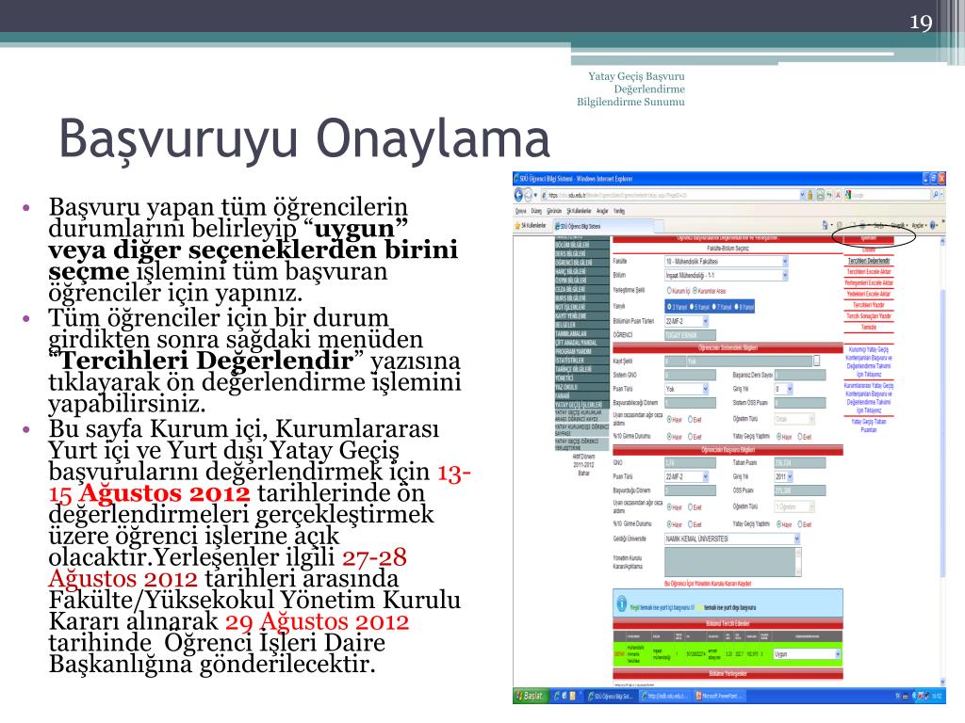965x723 pixels.
Task: Open the Yardım menu in IE
Action: 619,211
